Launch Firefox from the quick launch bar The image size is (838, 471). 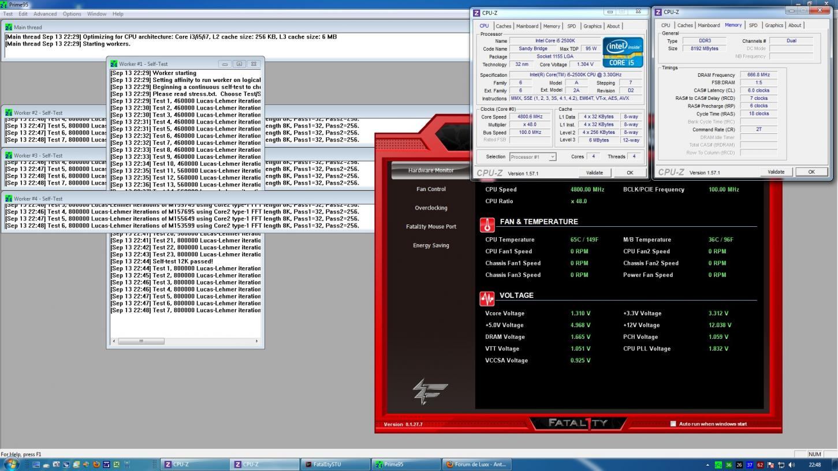(x=96, y=464)
